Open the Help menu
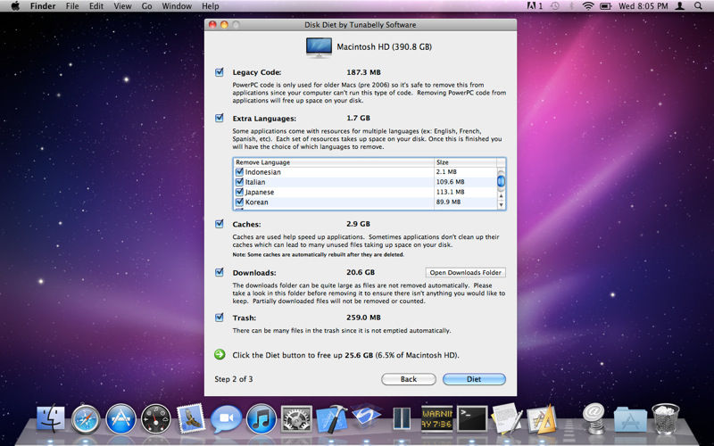714x446 pixels. (x=211, y=6)
